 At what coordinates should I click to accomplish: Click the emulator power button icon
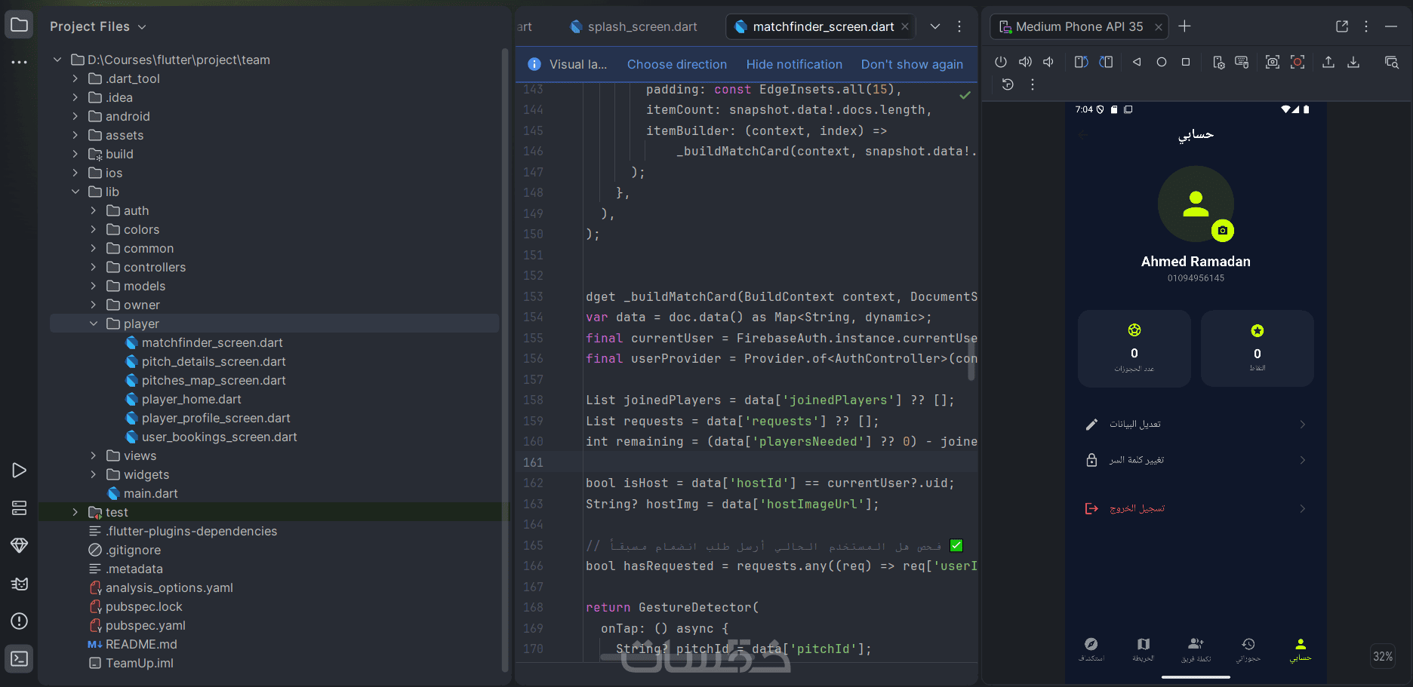(x=1001, y=62)
